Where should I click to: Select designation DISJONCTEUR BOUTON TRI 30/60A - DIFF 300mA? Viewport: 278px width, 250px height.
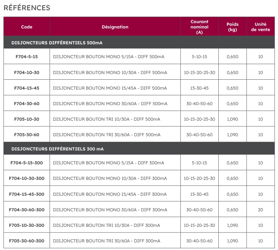[x=107, y=241]
